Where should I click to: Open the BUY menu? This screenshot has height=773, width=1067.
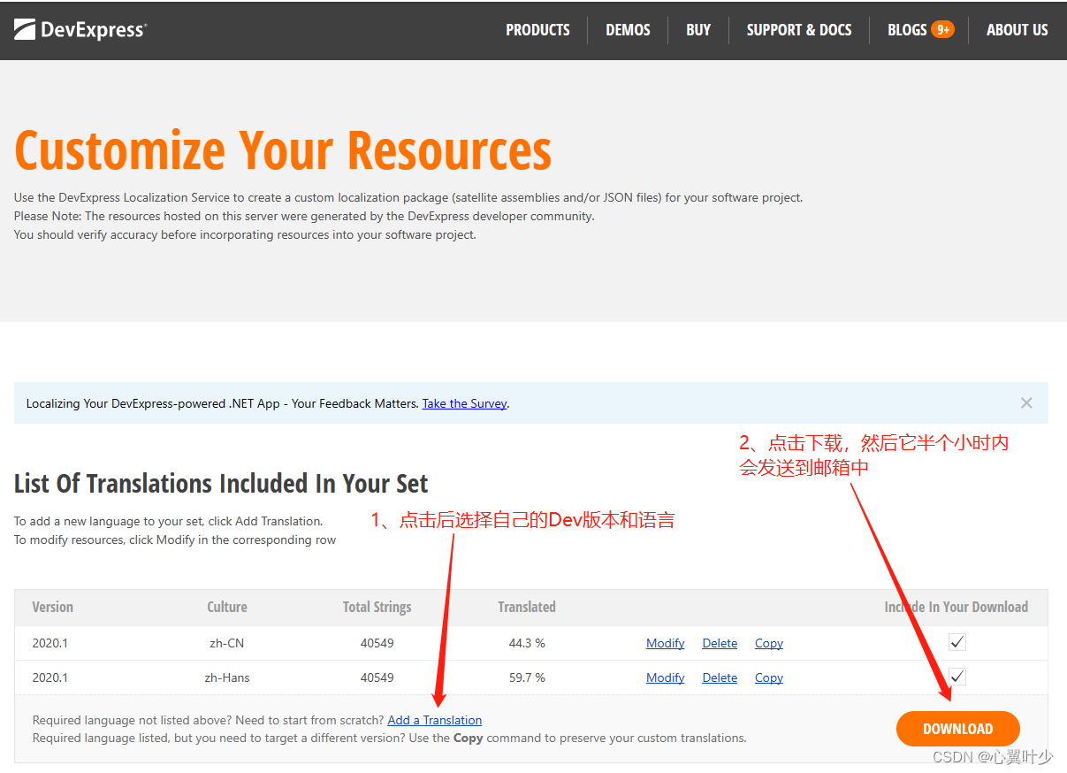[698, 30]
